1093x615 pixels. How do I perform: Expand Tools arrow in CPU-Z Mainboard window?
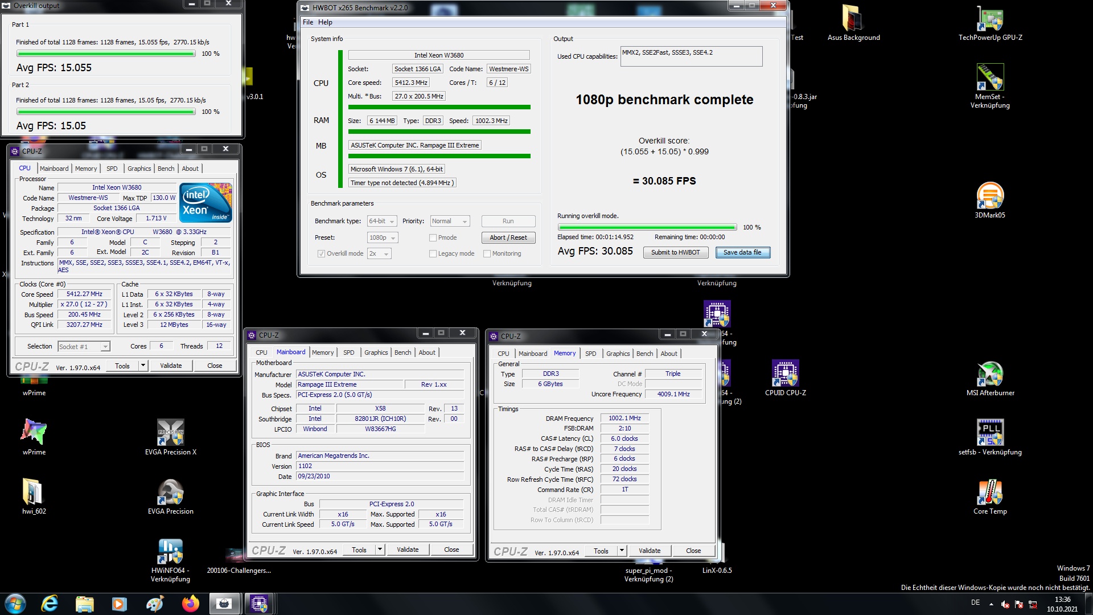tap(380, 550)
